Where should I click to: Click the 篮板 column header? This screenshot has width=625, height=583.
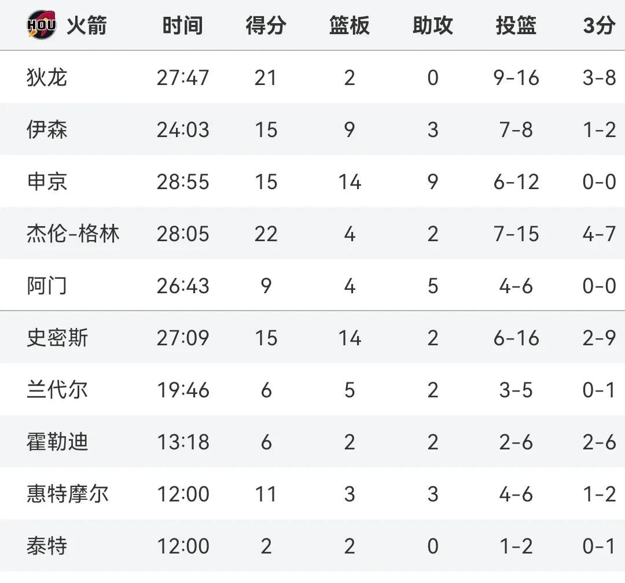349,25
